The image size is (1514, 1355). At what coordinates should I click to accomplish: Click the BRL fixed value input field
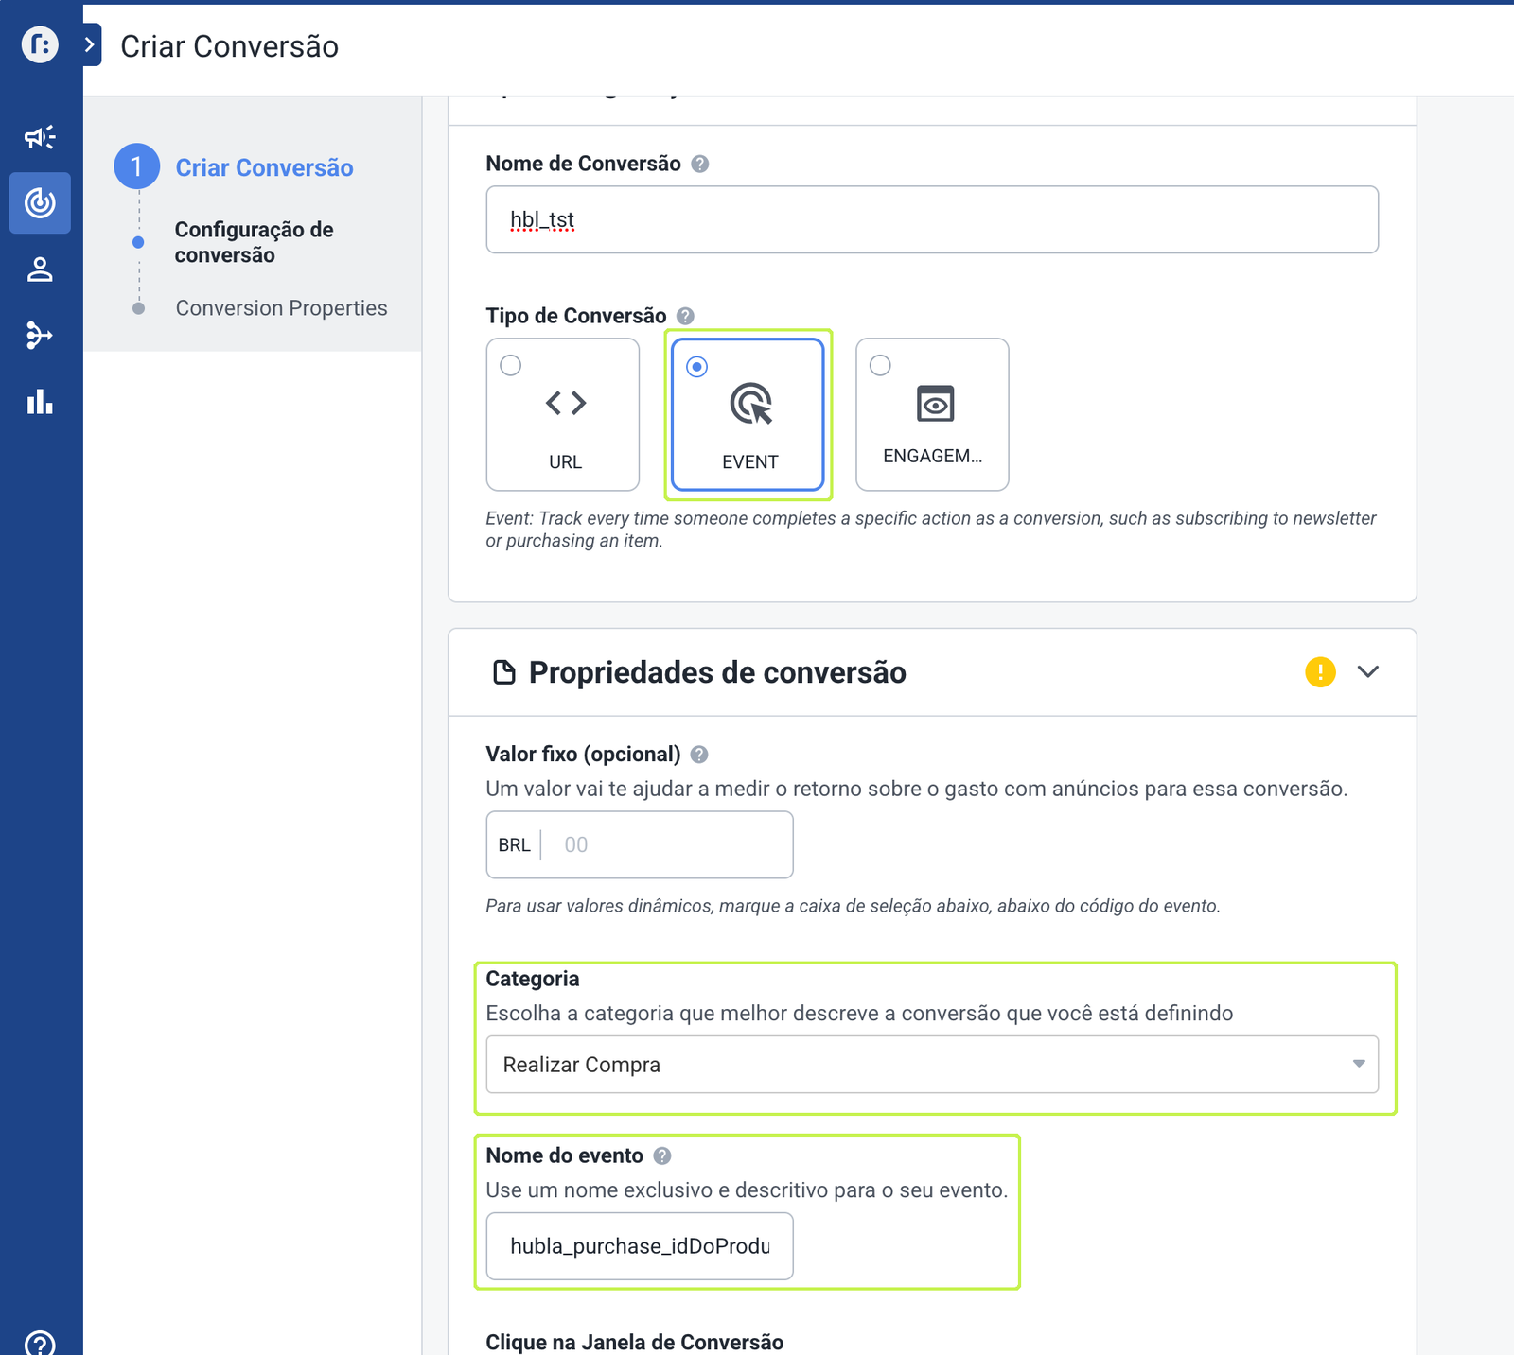640,844
